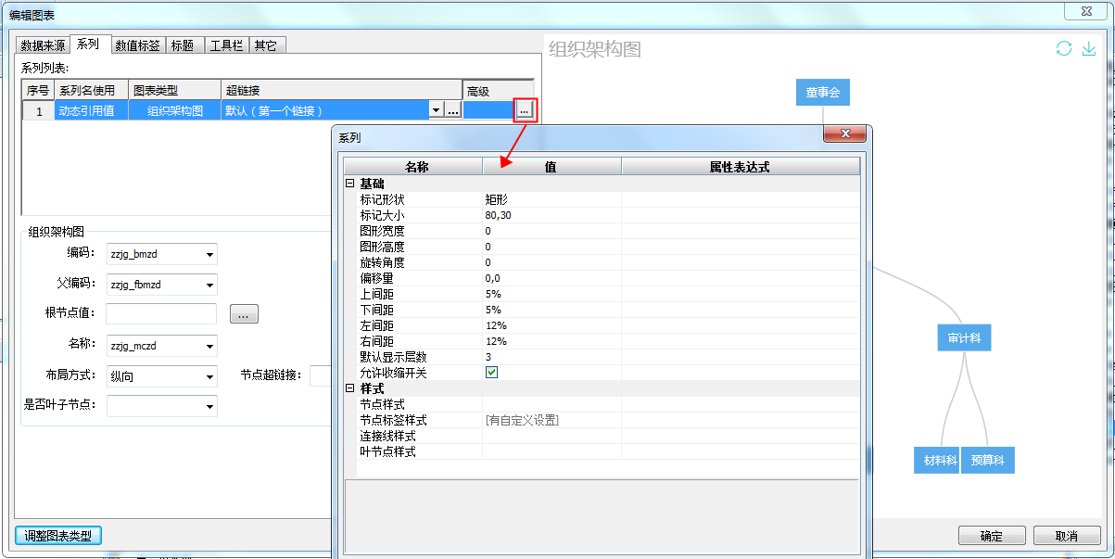Click the refresh icon above the chart preview
The image size is (1115, 559).
point(1064,48)
